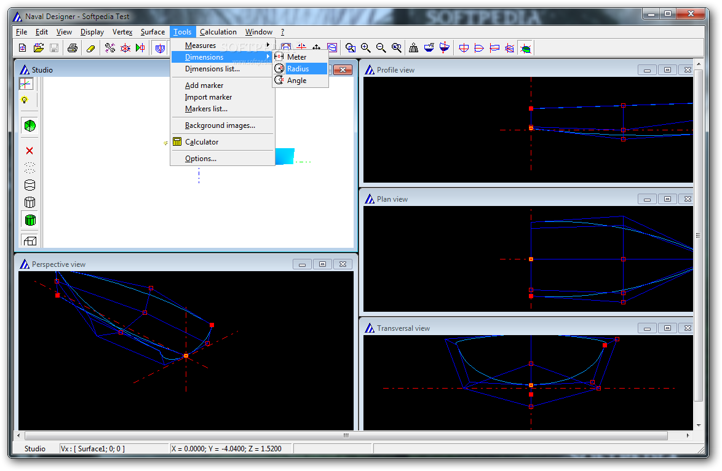Click the perspective wireframe view icon

click(x=510, y=48)
